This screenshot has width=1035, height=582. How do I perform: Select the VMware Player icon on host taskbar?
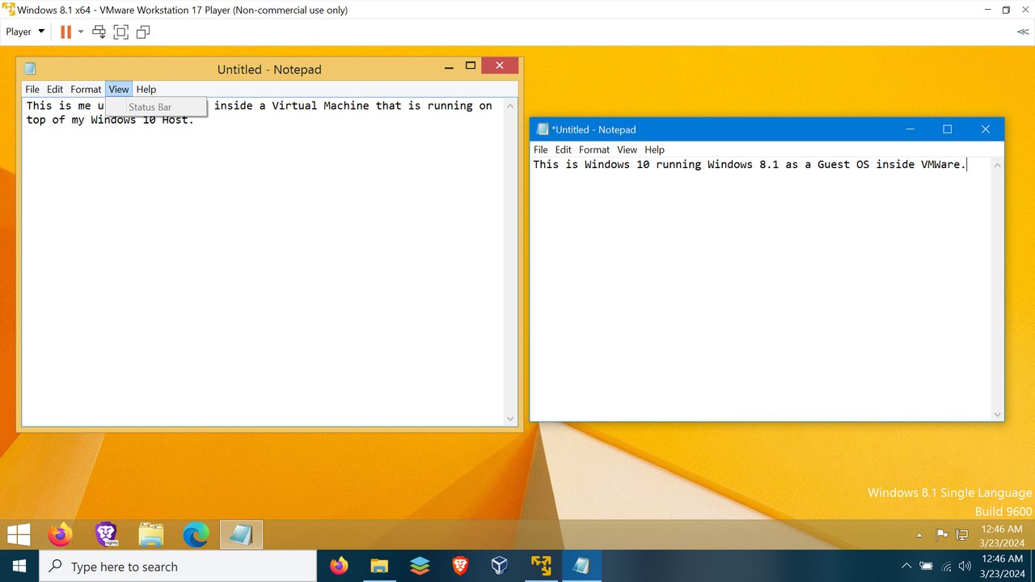(541, 567)
